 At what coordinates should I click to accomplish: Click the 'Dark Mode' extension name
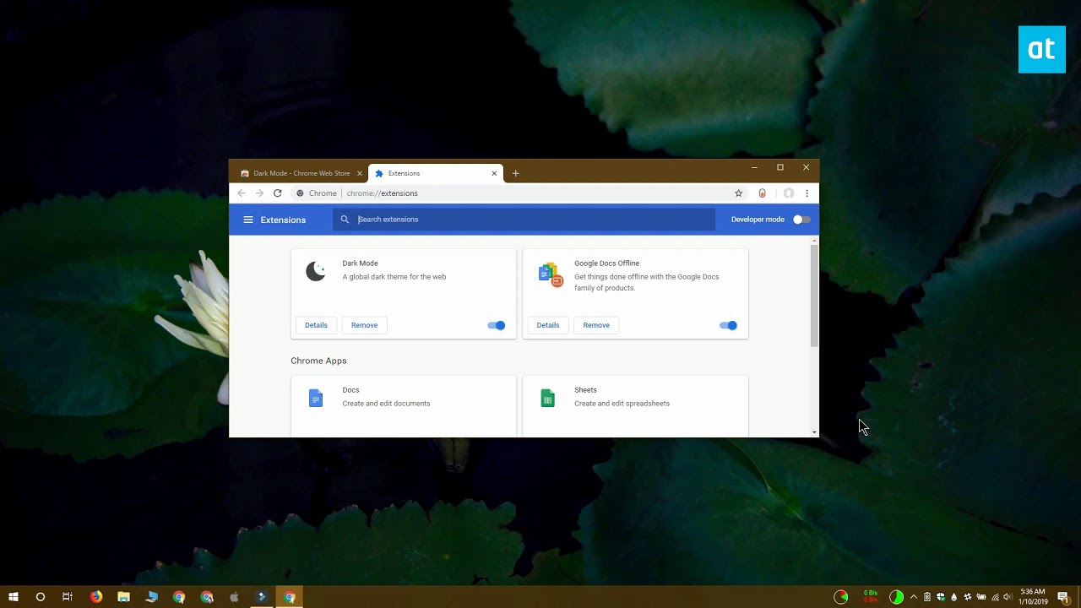point(360,263)
